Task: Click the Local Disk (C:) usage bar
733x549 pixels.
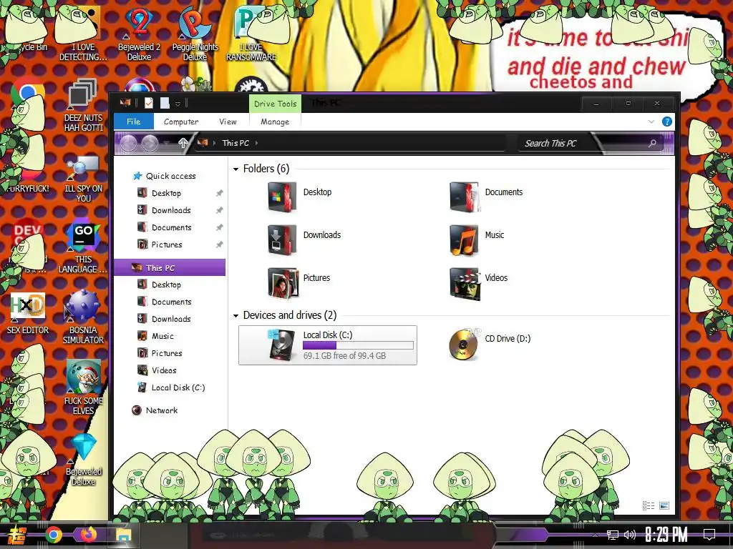Action: click(358, 345)
